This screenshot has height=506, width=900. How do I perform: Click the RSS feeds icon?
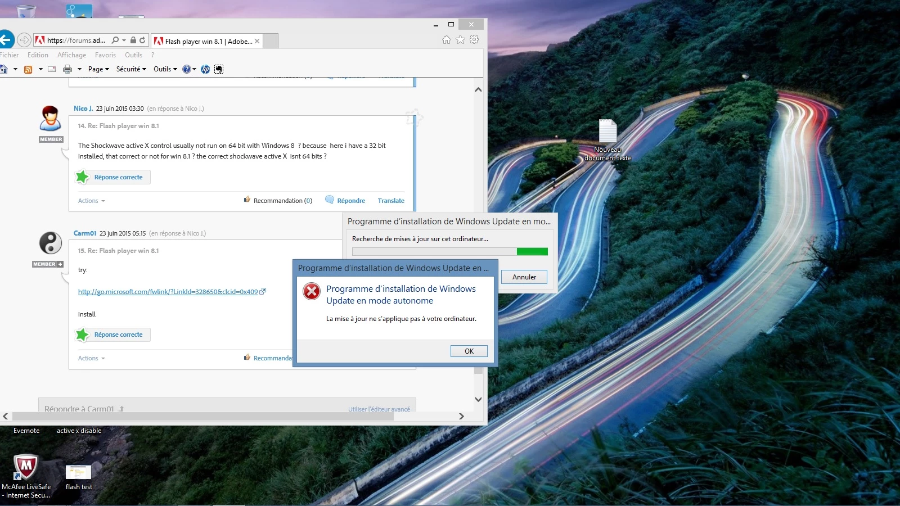(x=28, y=69)
